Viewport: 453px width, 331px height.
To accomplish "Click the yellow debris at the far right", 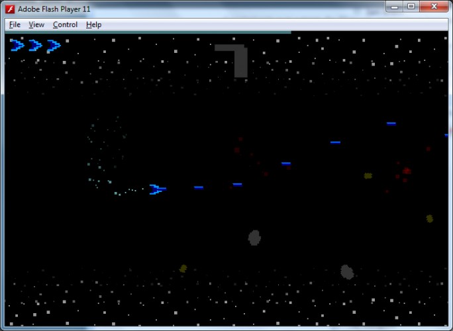I will 430,218.
